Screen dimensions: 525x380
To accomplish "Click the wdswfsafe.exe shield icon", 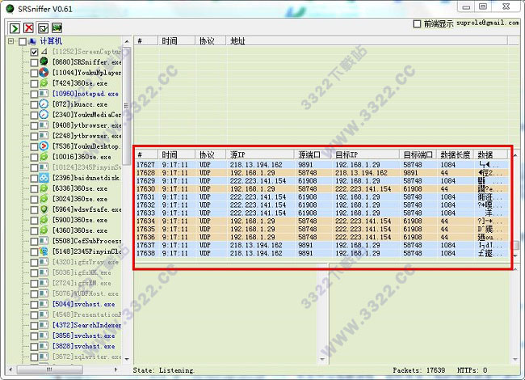I will click(44, 209).
